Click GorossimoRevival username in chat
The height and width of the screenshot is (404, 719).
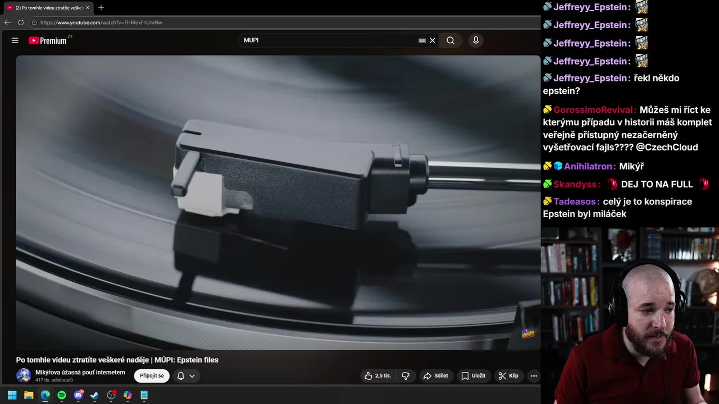pos(594,110)
